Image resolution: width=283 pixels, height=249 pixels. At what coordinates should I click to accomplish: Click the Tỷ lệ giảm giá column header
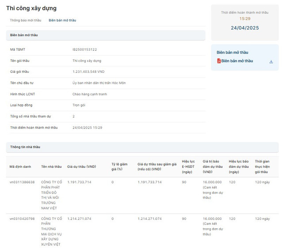119,166
